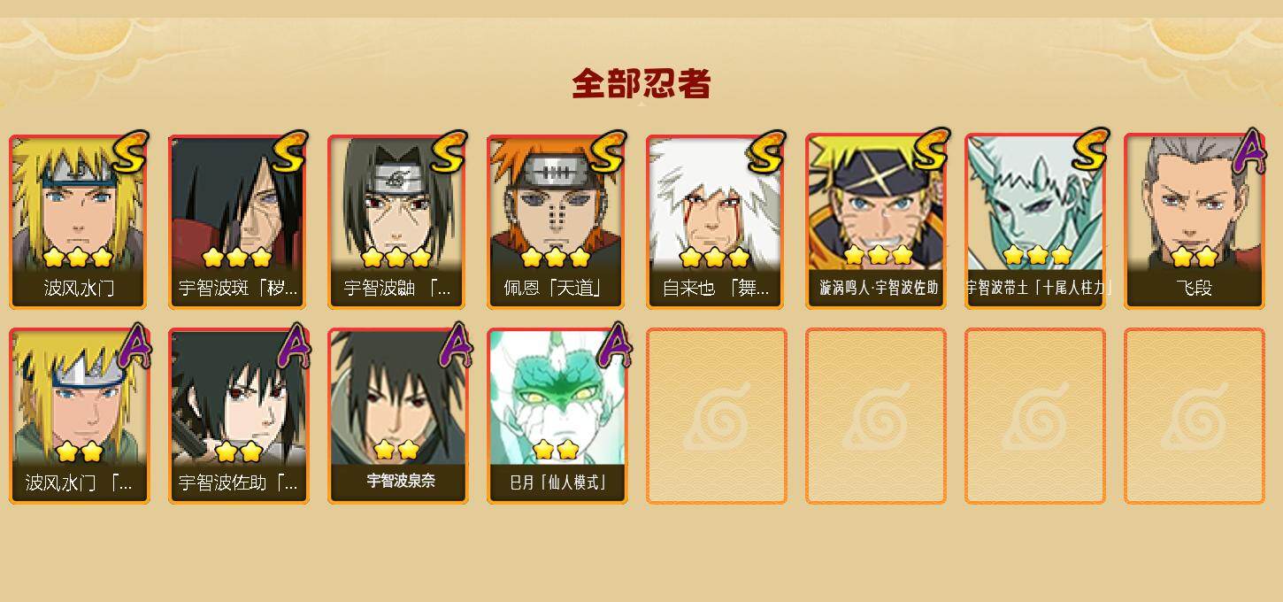Click the first empty ninja slot

click(717, 416)
